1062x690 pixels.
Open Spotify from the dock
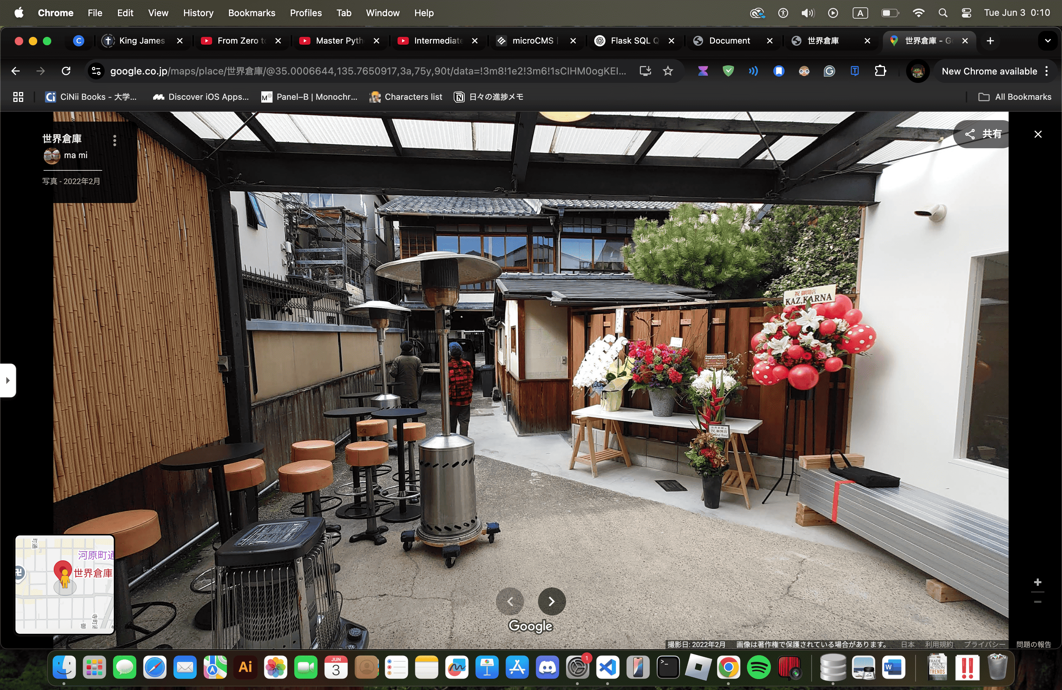[x=759, y=668]
